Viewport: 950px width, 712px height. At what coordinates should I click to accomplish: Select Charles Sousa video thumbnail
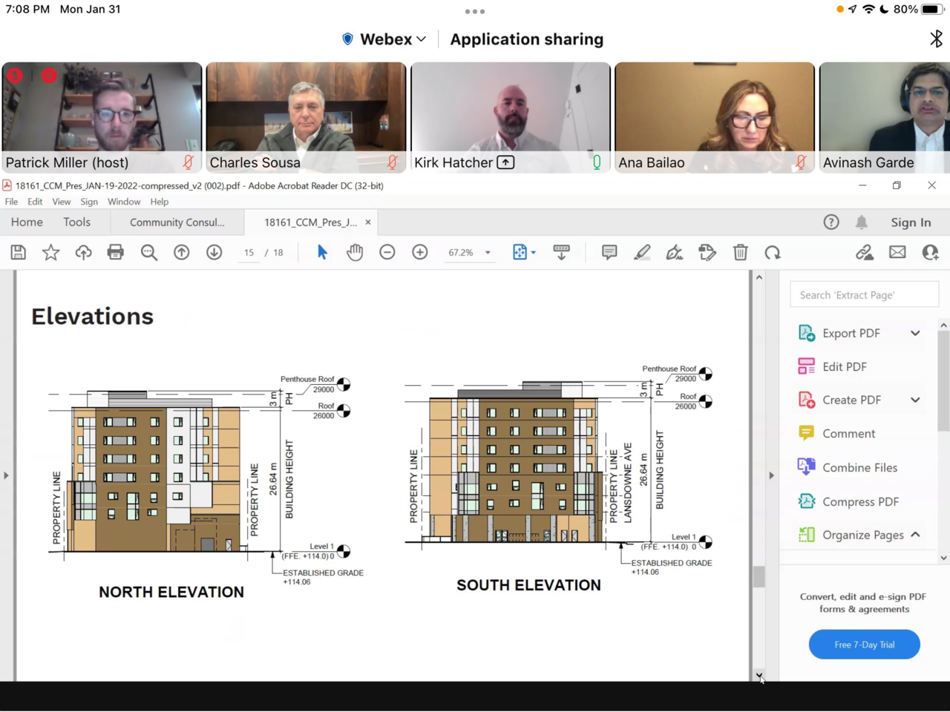[x=306, y=117]
